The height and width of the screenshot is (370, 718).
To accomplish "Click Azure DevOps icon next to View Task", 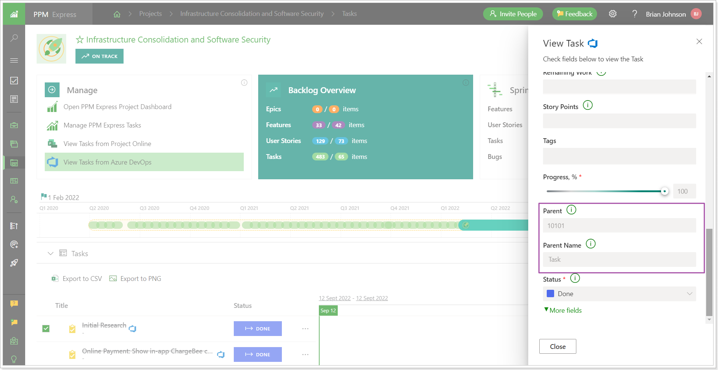I will pyautogui.click(x=593, y=43).
